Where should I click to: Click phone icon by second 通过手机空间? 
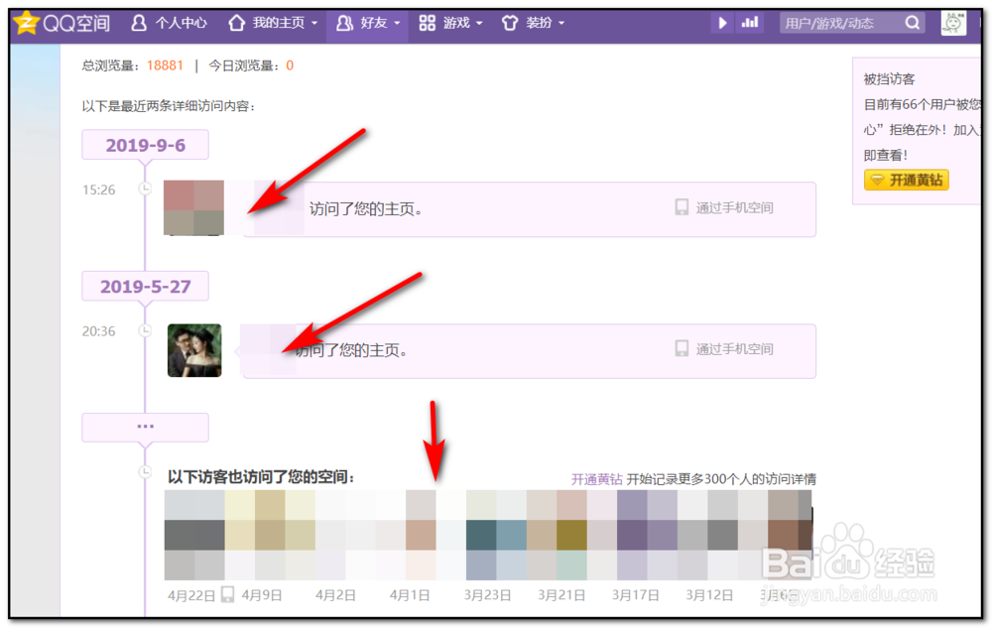(x=682, y=348)
